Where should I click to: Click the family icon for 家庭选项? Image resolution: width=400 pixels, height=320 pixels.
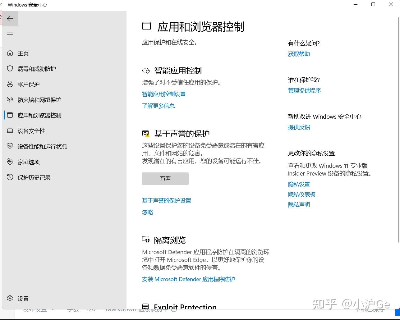(x=10, y=162)
